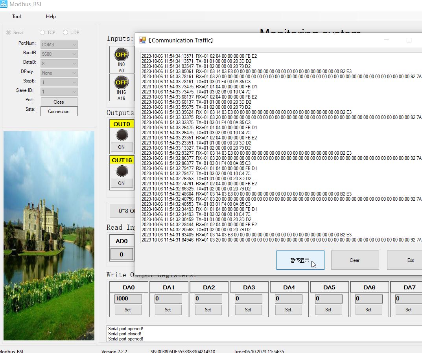Click the OUT16 output indicator lamp
Image resolution: width=422 pixels, height=353 pixels.
(122, 171)
